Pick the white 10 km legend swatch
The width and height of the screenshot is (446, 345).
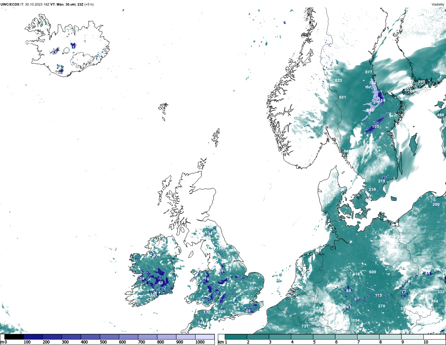pos(435,337)
